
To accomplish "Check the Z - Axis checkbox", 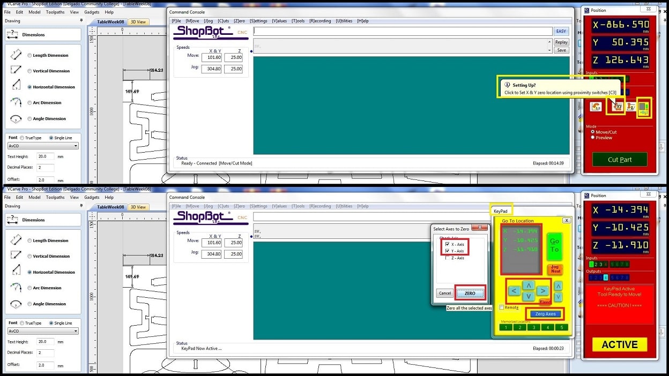I will click(x=448, y=258).
